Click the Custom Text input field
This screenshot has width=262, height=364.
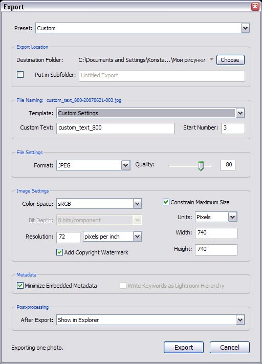pyautogui.click(x=115, y=129)
